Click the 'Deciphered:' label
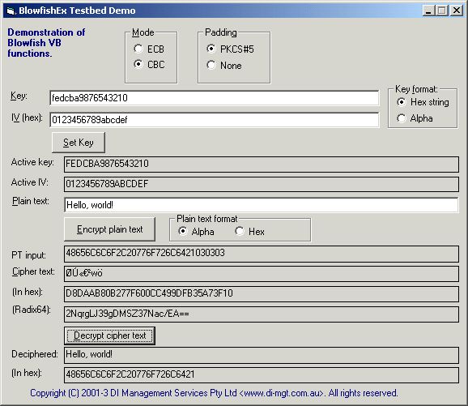This screenshot has height=406, width=468. click(35, 354)
